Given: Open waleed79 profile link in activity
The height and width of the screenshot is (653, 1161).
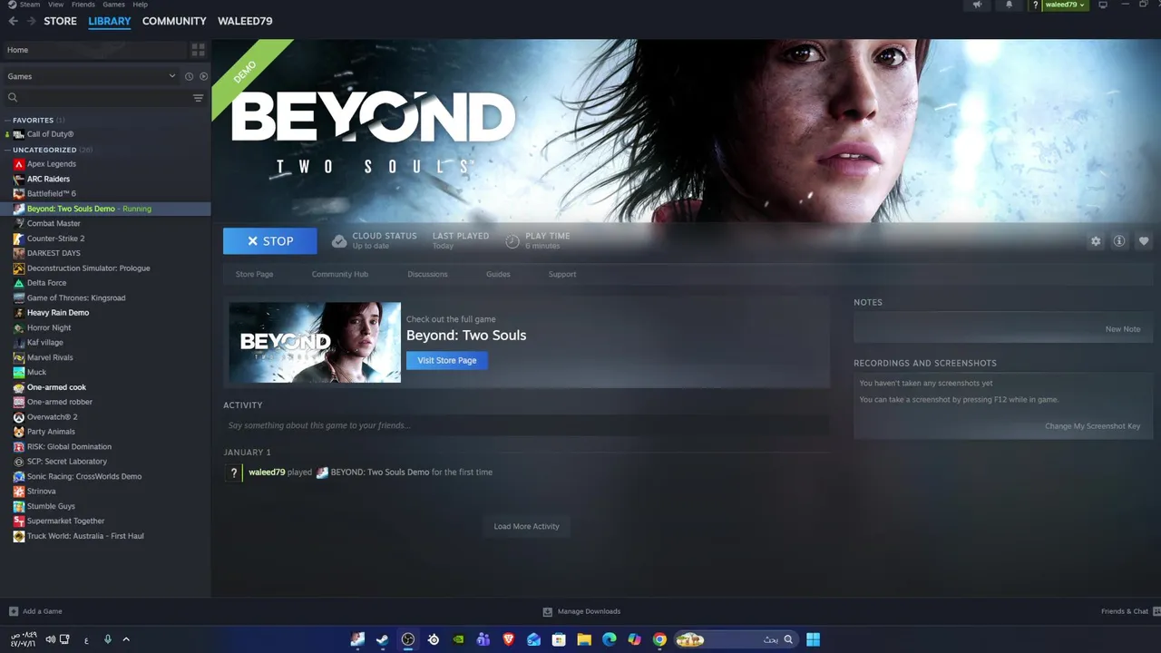Looking at the screenshot, I should pyautogui.click(x=267, y=472).
